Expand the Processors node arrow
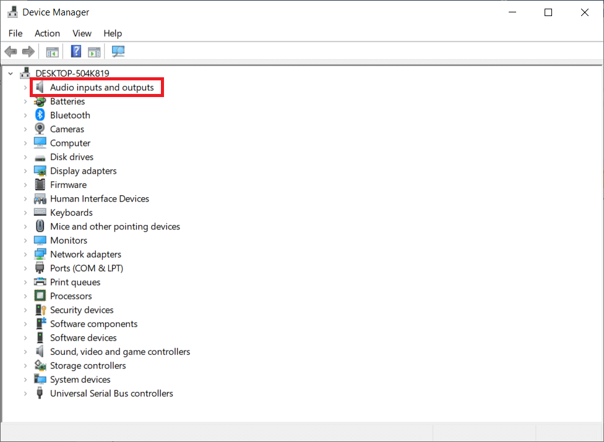604x442 pixels. [25, 296]
